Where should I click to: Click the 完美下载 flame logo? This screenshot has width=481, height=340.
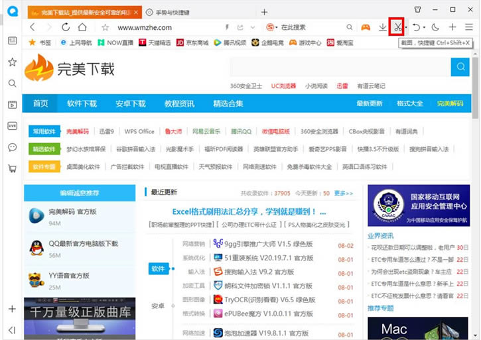69,68
